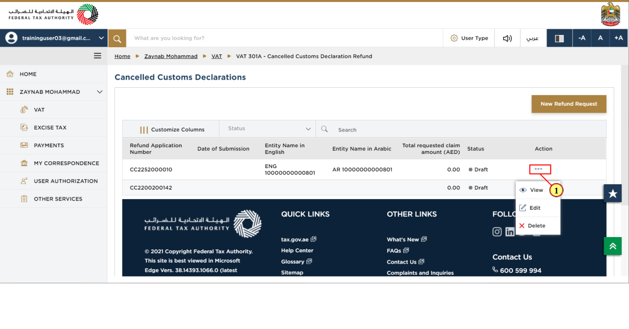Click the star favorites side button
The width and height of the screenshot is (629, 329).
tap(613, 193)
